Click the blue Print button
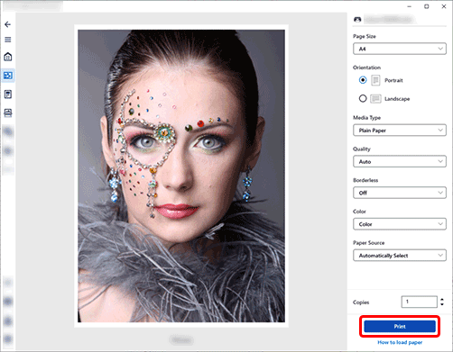Image resolution: width=453 pixels, height=352 pixels. [x=400, y=326]
